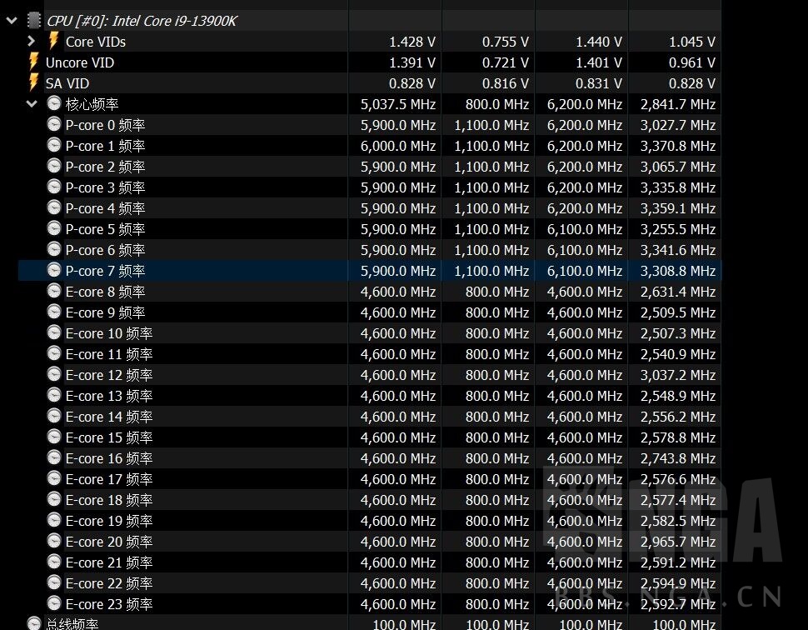The width and height of the screenshot is (808, 630).
Task: Select the Uncore VID sensor label
Action: 80,62
